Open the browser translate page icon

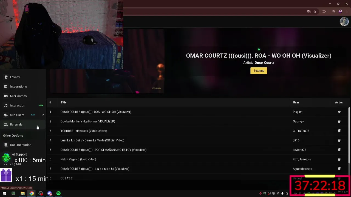click(x=309, y=11)
